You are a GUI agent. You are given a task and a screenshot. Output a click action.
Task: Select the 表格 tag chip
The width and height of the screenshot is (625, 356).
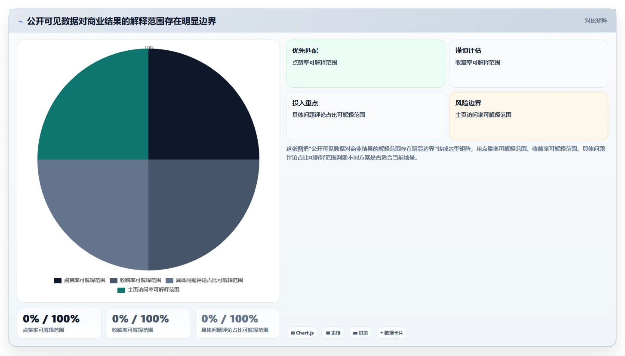point(333,333)
